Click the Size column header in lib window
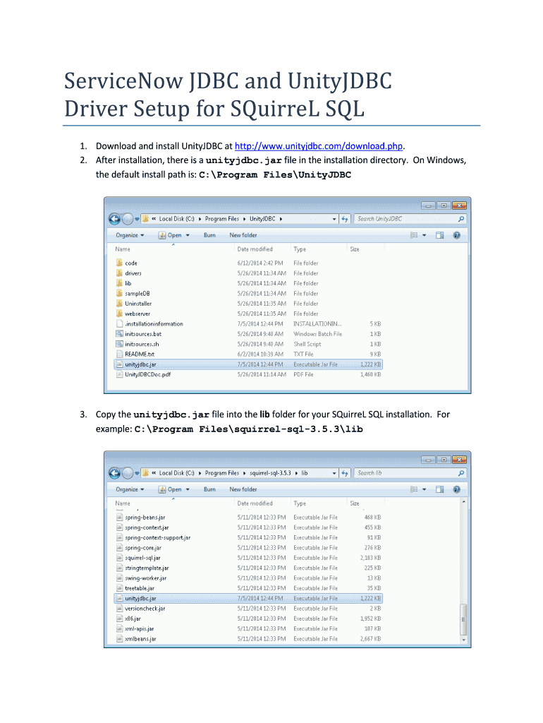The image size is (543, 723). pyautogui.click(x=355, y=503)
